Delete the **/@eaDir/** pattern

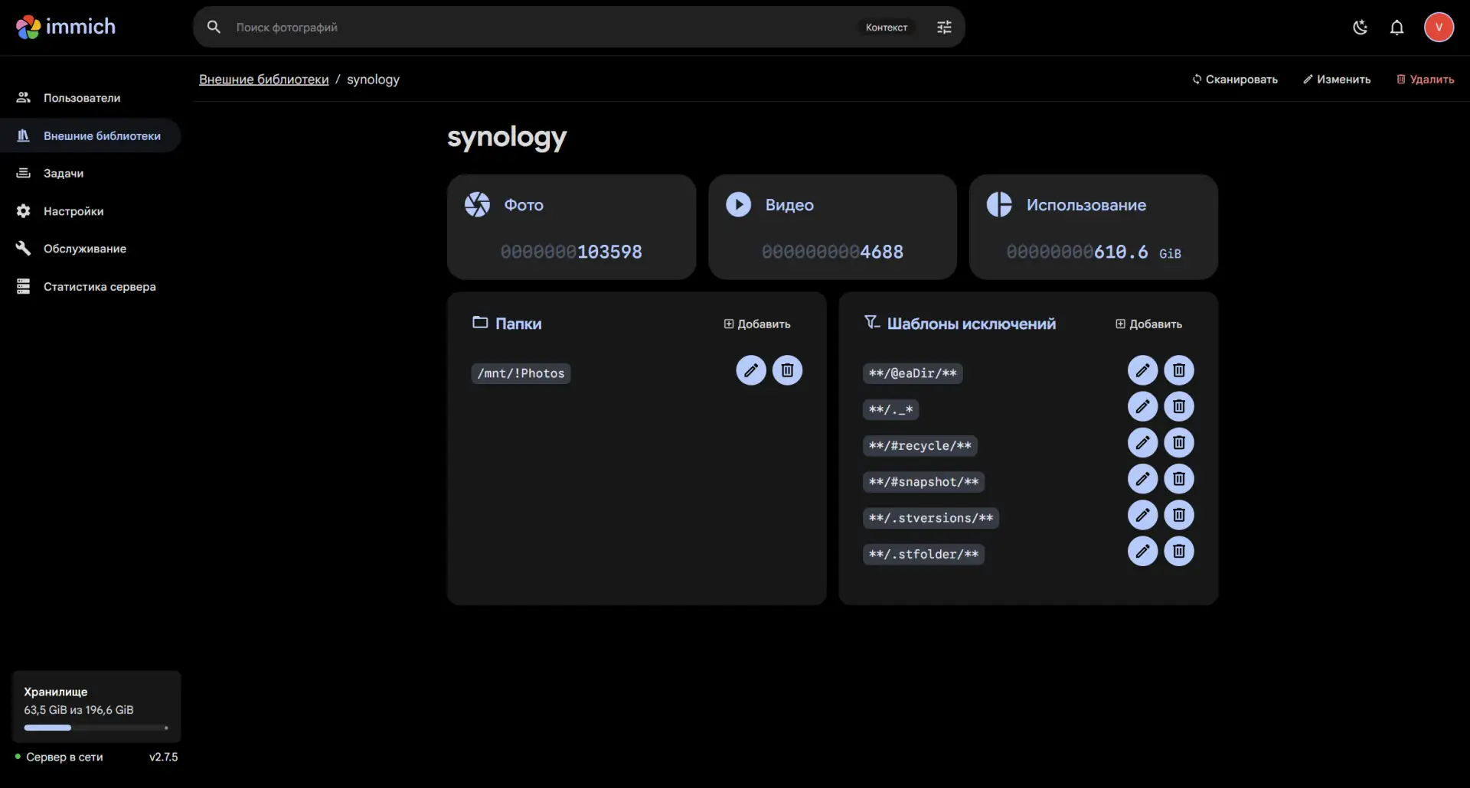(1179, 370)
